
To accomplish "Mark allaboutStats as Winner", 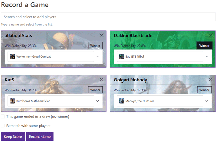I will pos(95,46).
